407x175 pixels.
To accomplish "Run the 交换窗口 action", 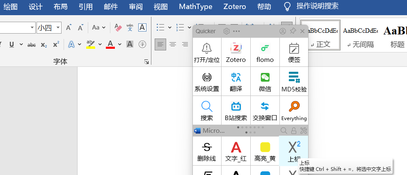I will coord(265,110).
